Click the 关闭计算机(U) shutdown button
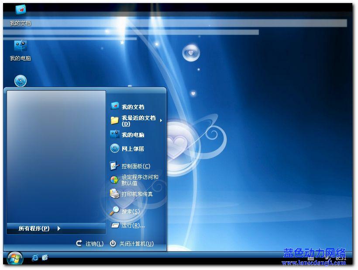The height and width of the screenshot is (270, 358). click(x=132, y=243)
